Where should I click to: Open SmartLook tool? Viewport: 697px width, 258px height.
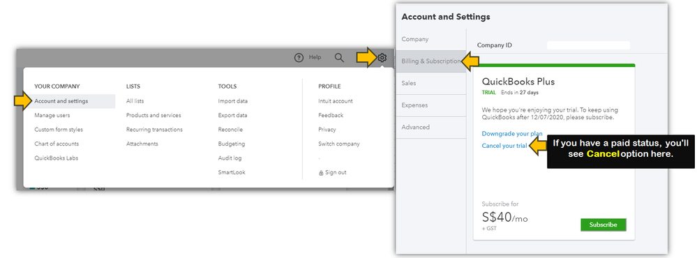(x=232, y=172)
